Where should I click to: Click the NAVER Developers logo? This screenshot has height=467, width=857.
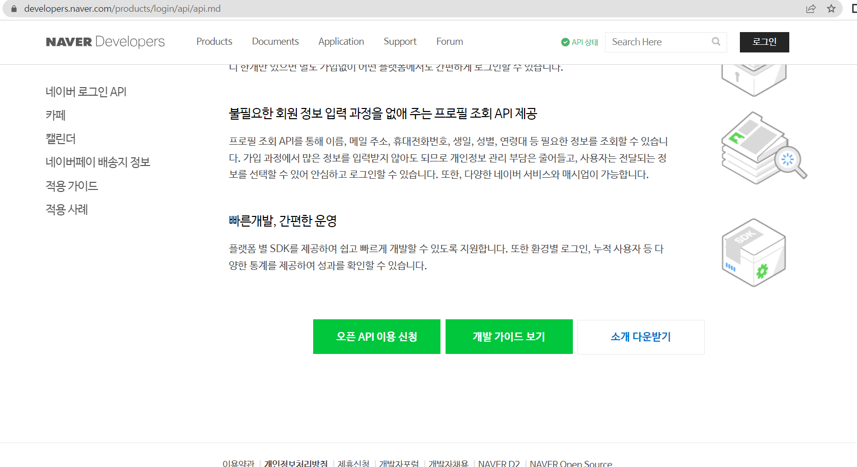tap(105, 42)
